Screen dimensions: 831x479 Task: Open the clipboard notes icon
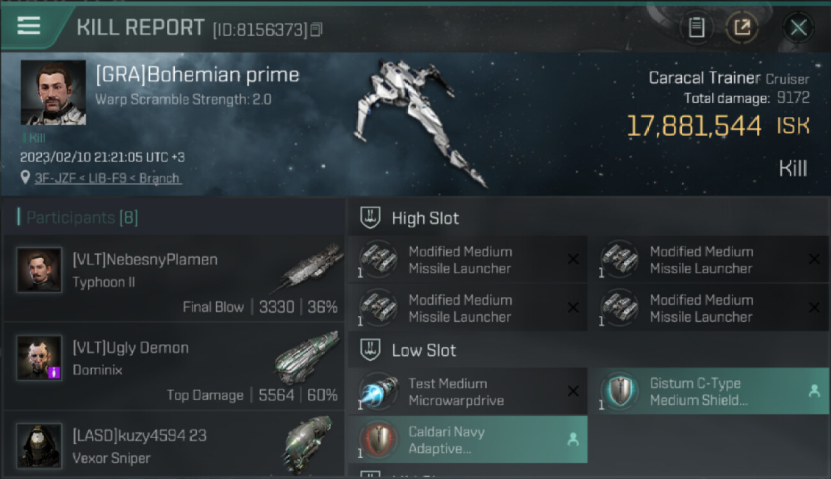[x=697, y=27]
